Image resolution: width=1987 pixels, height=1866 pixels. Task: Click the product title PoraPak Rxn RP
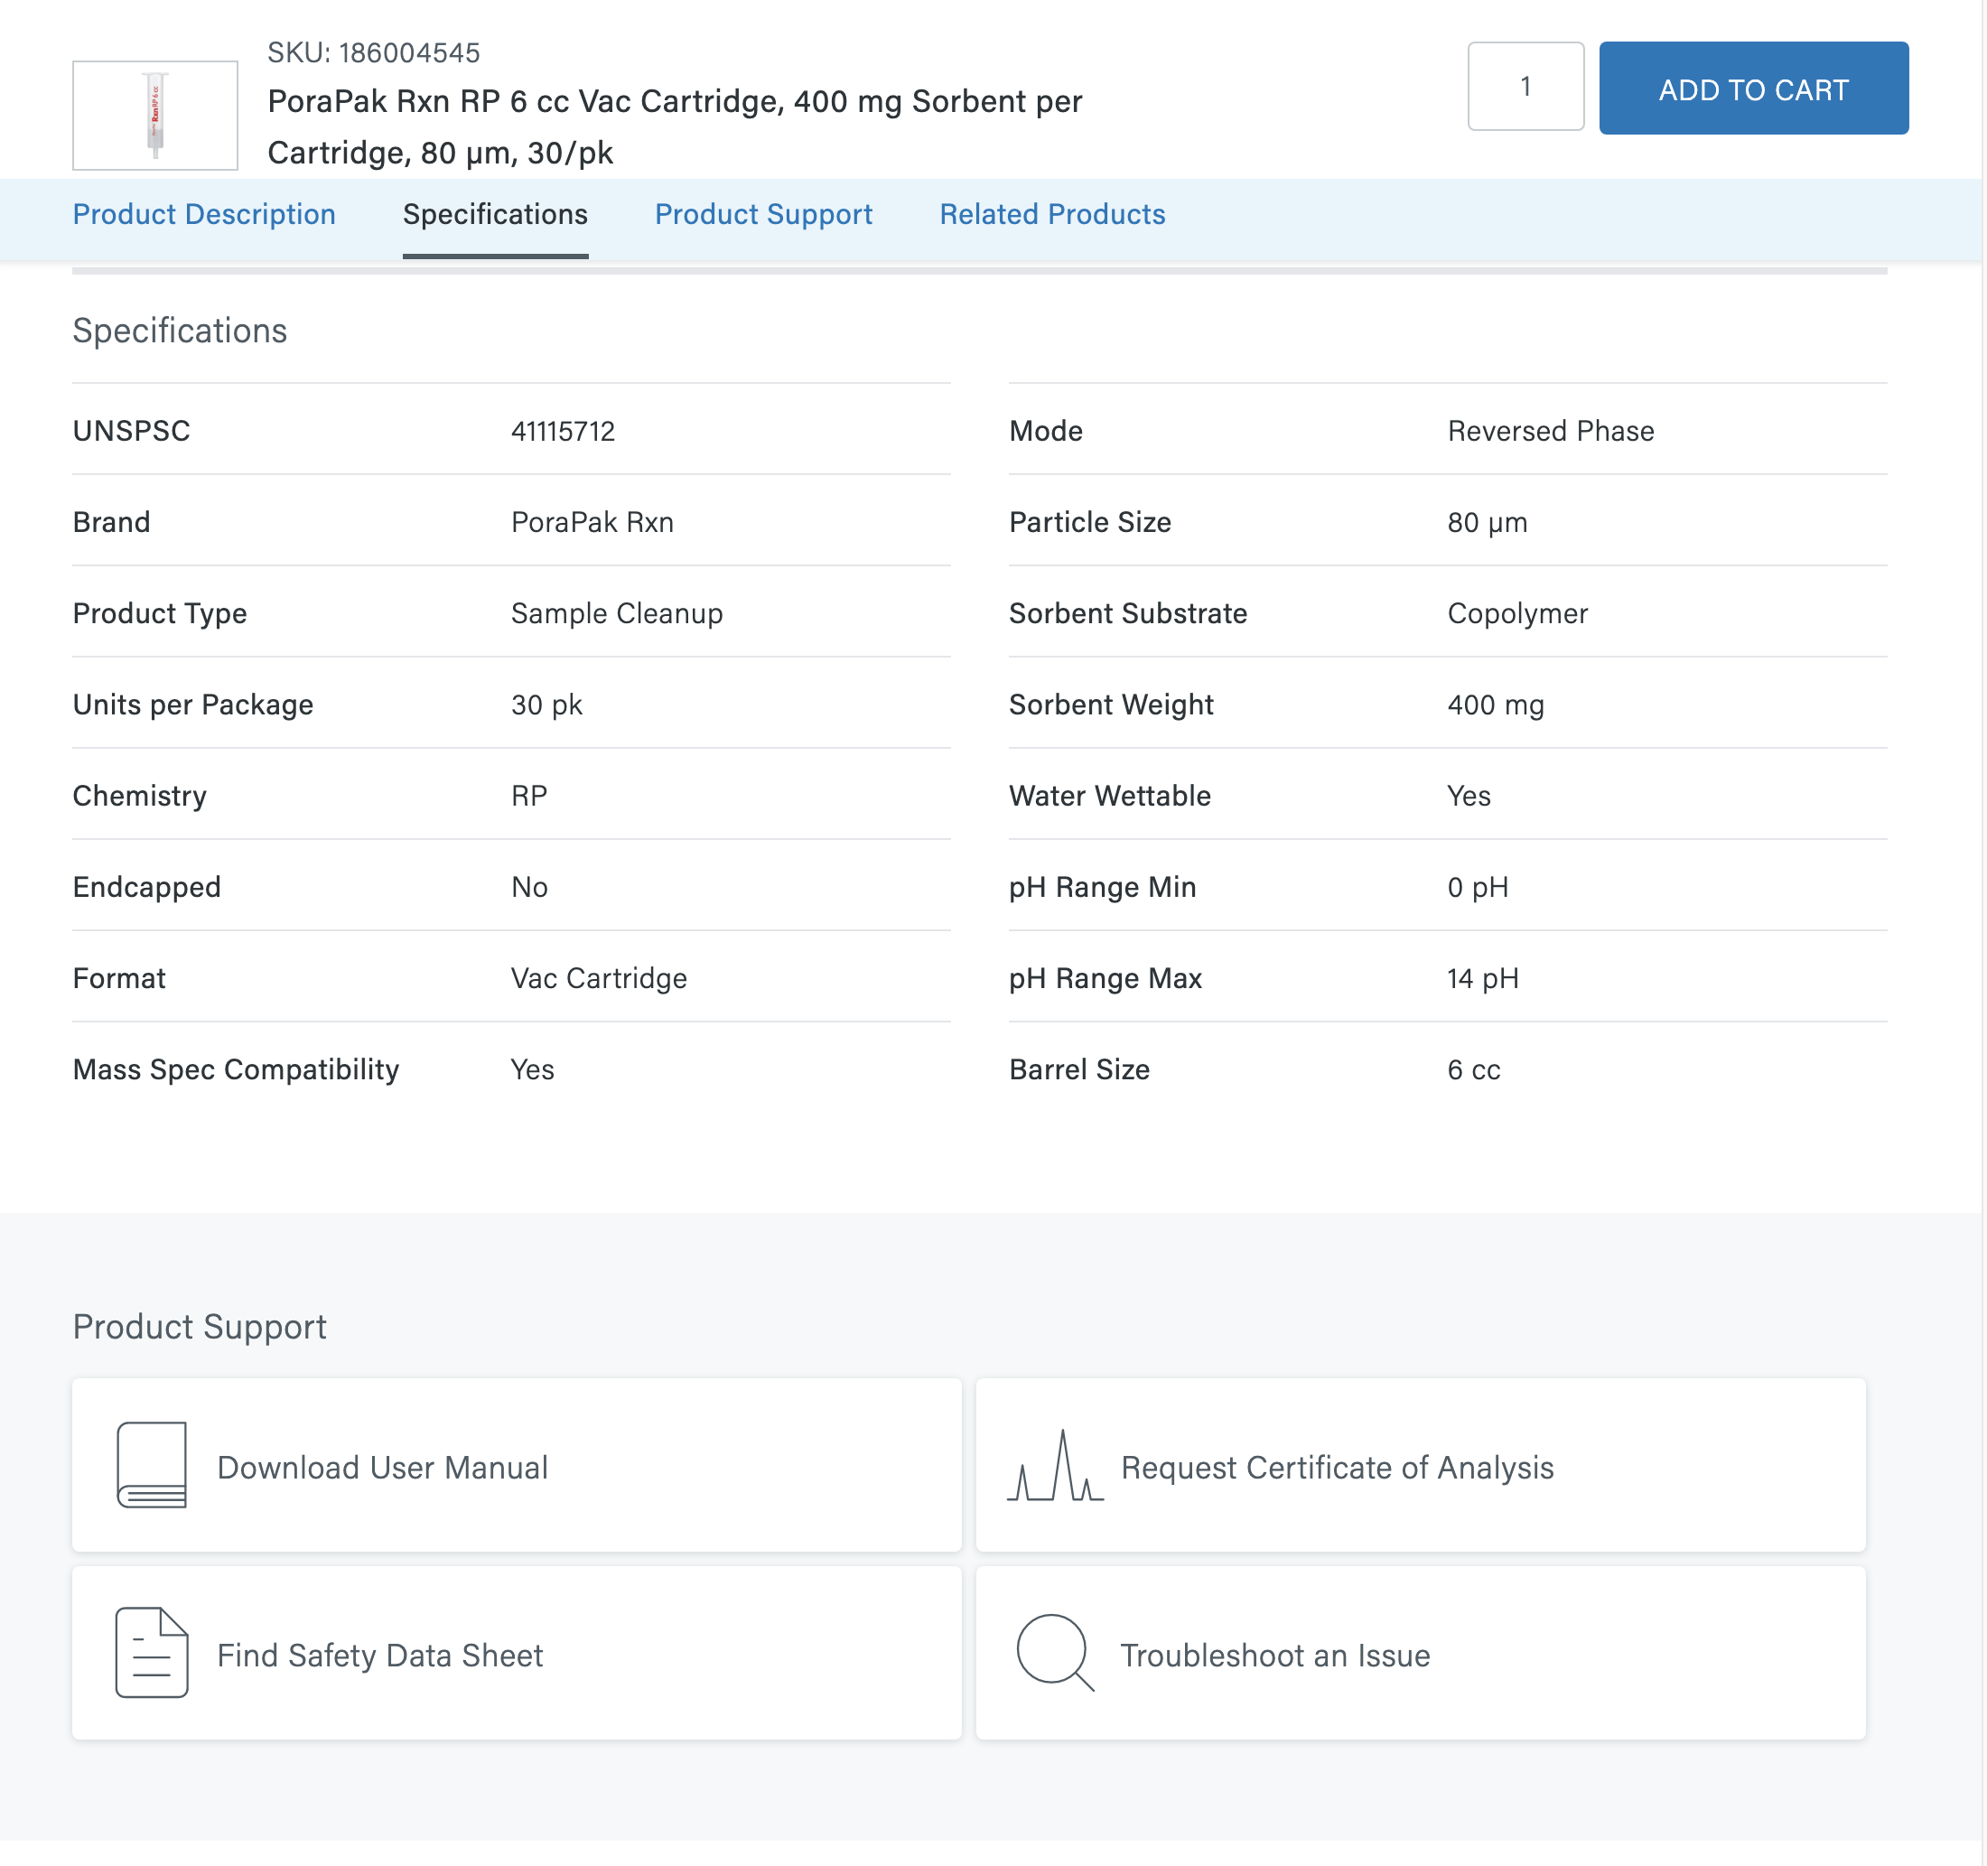pos(675,126)
